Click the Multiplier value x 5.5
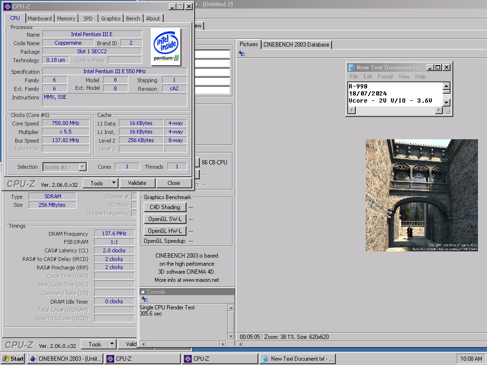This screenshot has width=487, height=365. pos(66,132)
